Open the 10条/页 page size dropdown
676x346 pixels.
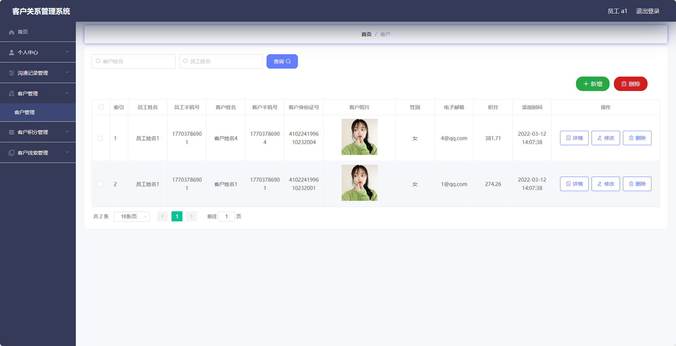pos(132,217)
